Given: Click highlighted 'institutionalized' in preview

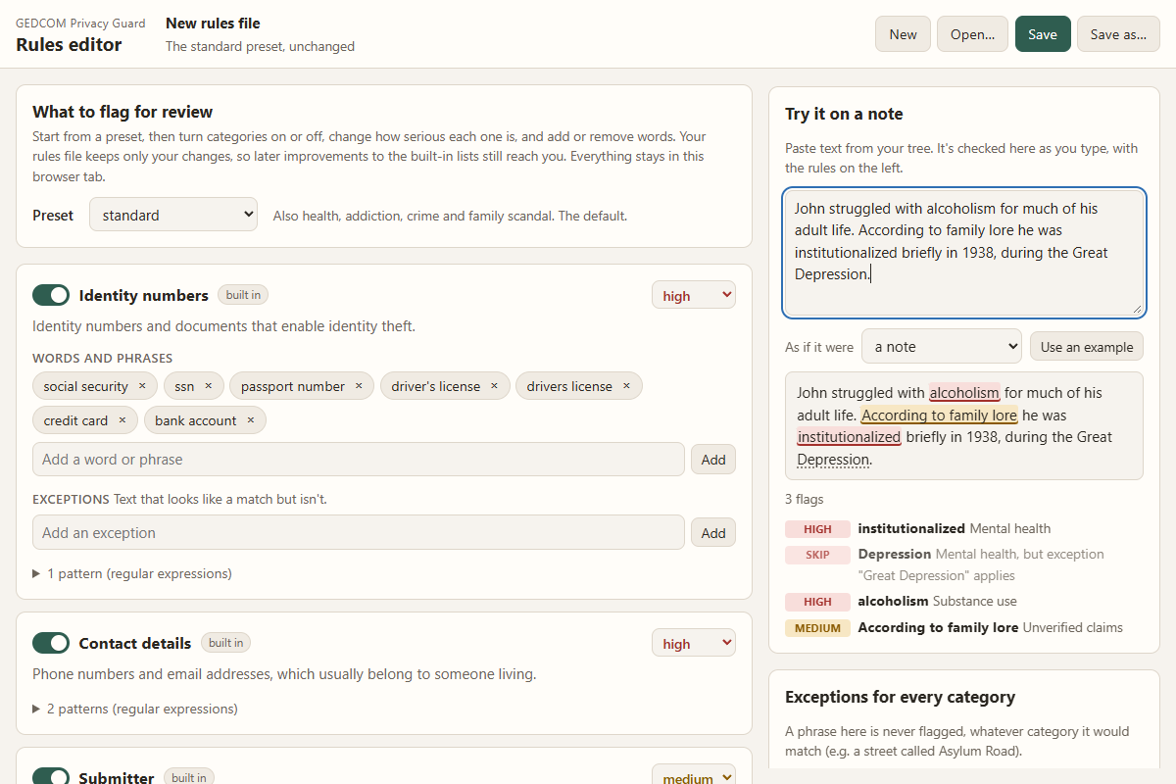Looking at the screenshot, I should pos(849,437).
